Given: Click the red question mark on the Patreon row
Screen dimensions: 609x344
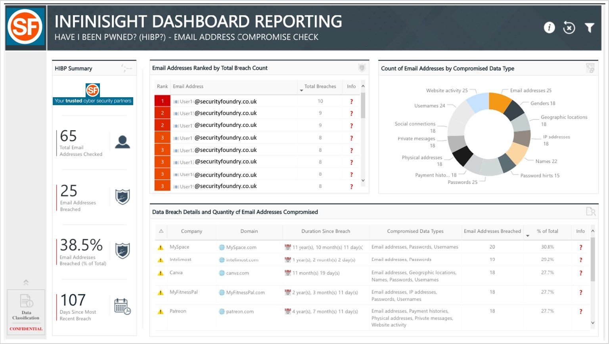Looking at the screenshot, I should (x=581, y=311).
